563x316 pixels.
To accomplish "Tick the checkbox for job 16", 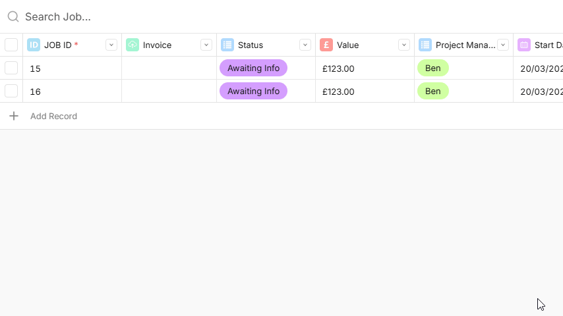I will pyautogui.click(x=11, y=91).
